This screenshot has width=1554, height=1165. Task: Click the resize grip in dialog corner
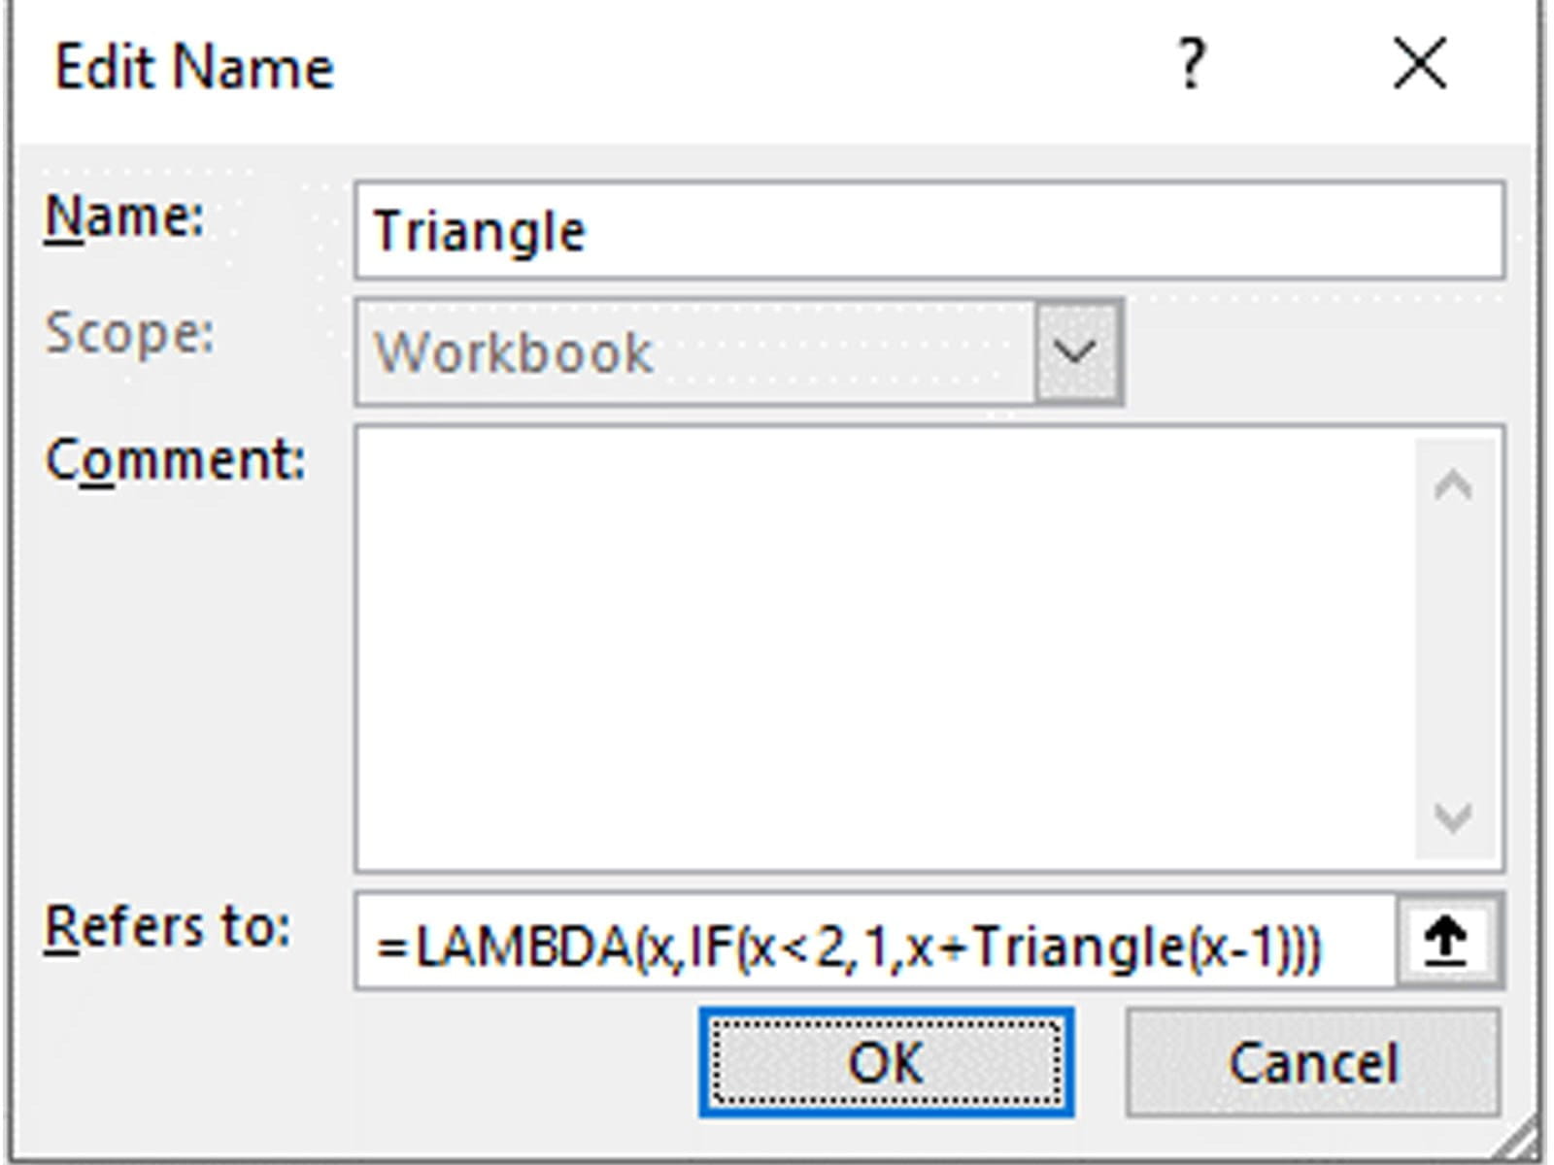tap(1525, 1142)
